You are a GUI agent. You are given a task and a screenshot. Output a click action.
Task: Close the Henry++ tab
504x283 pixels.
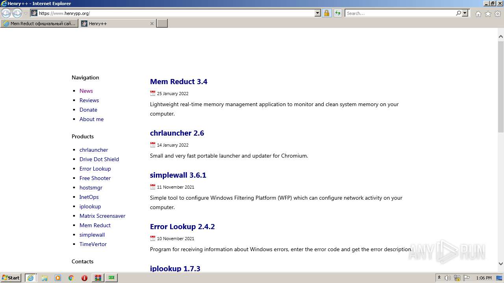click(x=152, y=24)
